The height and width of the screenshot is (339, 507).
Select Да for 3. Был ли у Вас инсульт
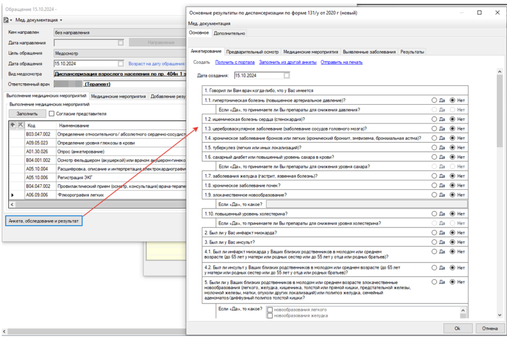[x=434, y=242]
